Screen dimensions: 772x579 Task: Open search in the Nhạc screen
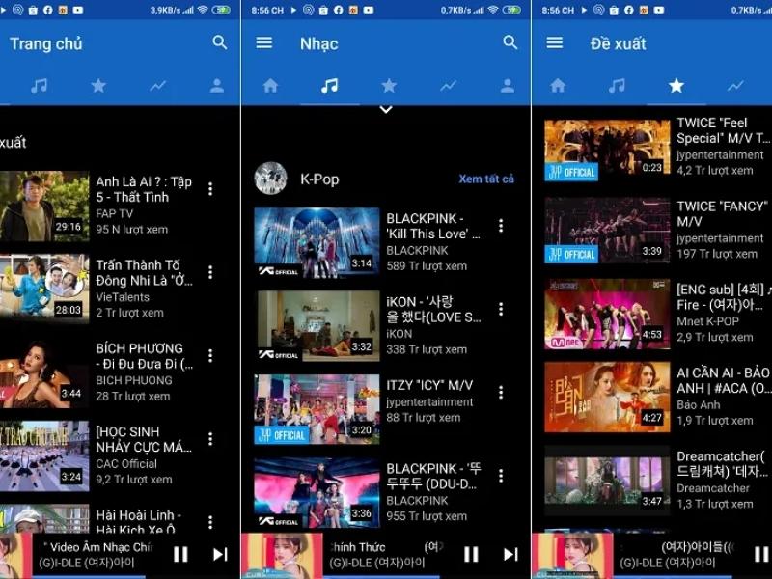tap(510, 42)
